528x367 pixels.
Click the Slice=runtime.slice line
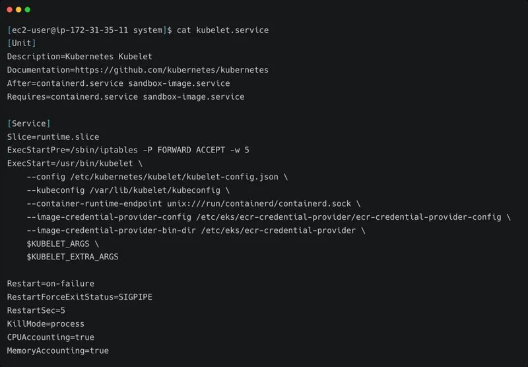pyautogui.click(x=53, y=137)
